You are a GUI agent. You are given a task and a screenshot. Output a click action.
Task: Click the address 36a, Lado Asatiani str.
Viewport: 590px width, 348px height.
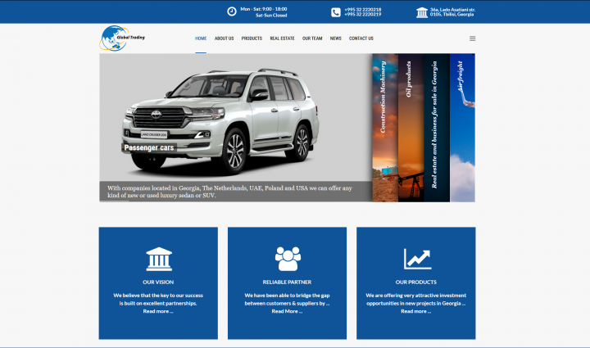pos(452,9)
